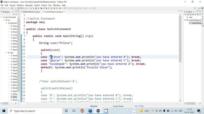Open the Window menu
This screenshot has width=204, height=114.
57,5
